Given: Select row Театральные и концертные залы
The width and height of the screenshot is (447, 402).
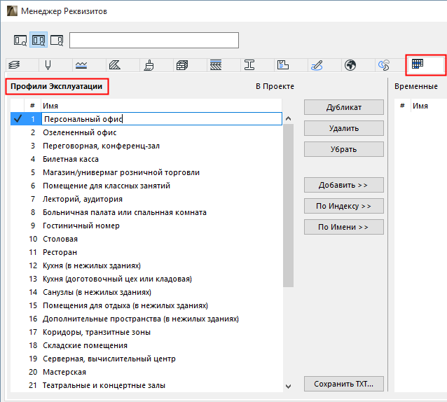Looking at the screenshot, I should 146,385.
